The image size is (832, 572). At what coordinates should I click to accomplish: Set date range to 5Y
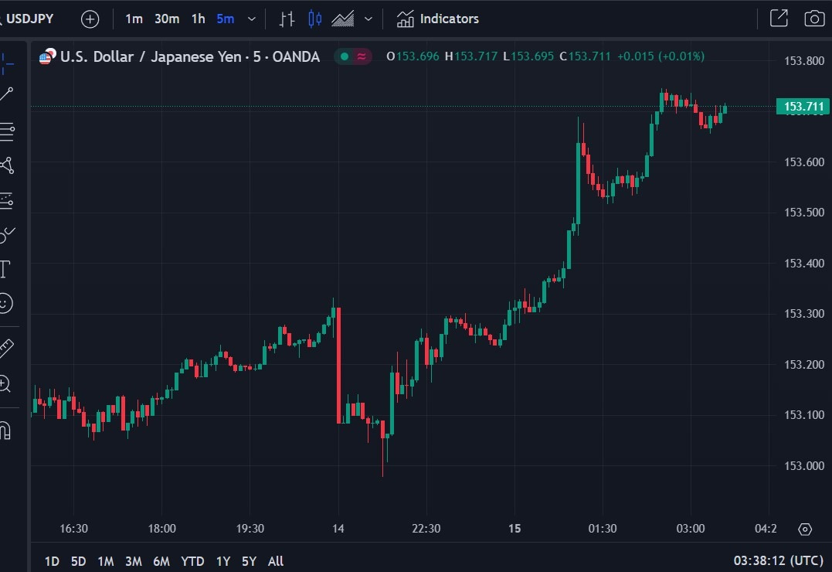coord(249,561)
